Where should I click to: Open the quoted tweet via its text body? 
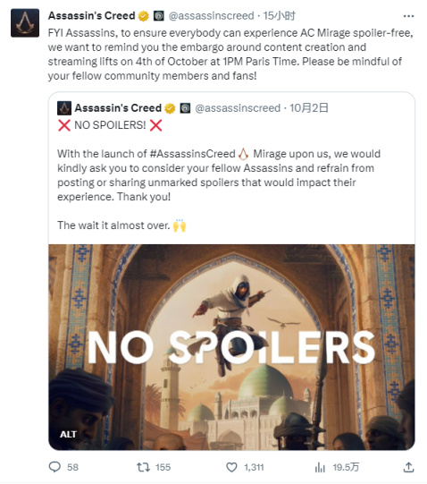(x=219, y=175)
